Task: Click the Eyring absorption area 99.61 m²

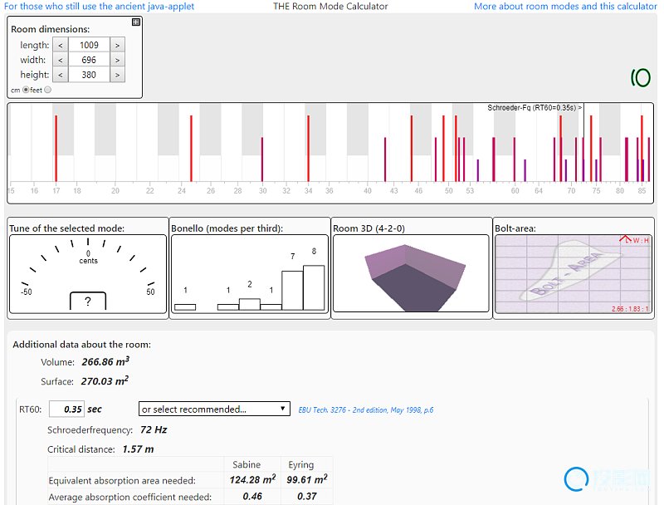Action: click(x=307, y=479)
